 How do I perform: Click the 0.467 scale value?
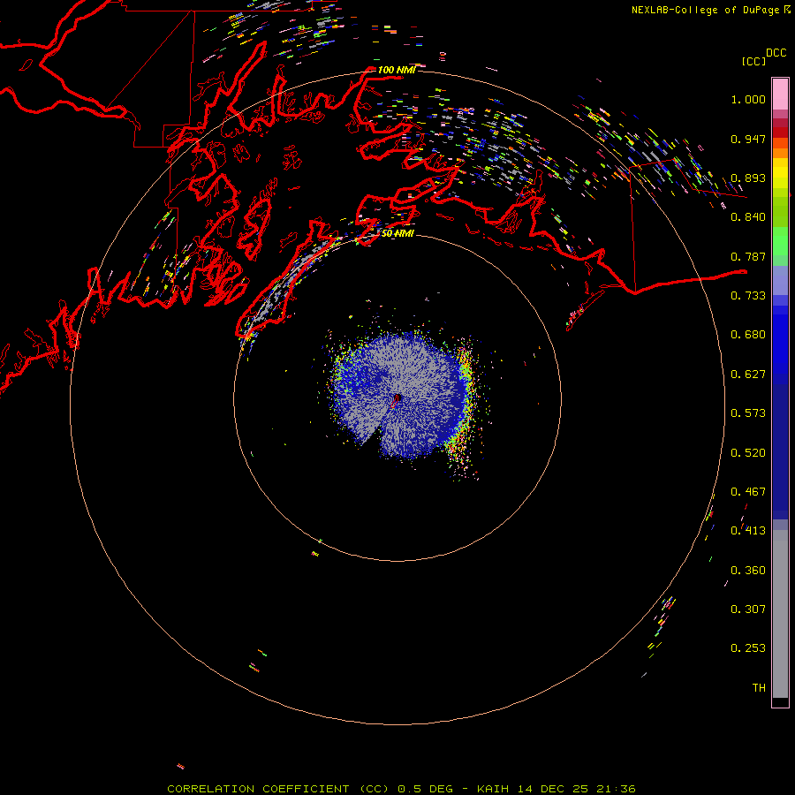pyautogui.click(x=748, y=492)
